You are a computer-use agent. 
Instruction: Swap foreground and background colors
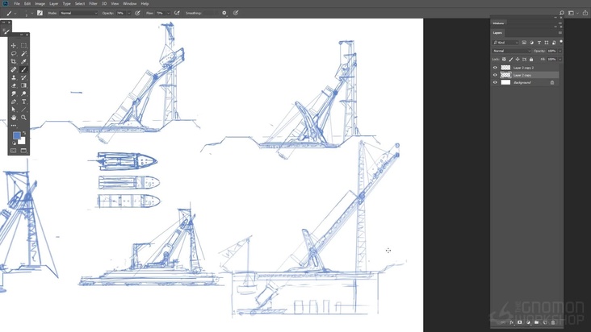(24, 133)
